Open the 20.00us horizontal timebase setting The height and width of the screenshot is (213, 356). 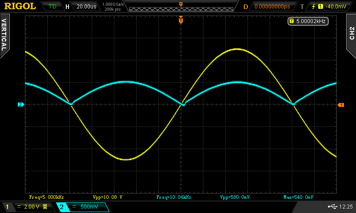point(87,7)
